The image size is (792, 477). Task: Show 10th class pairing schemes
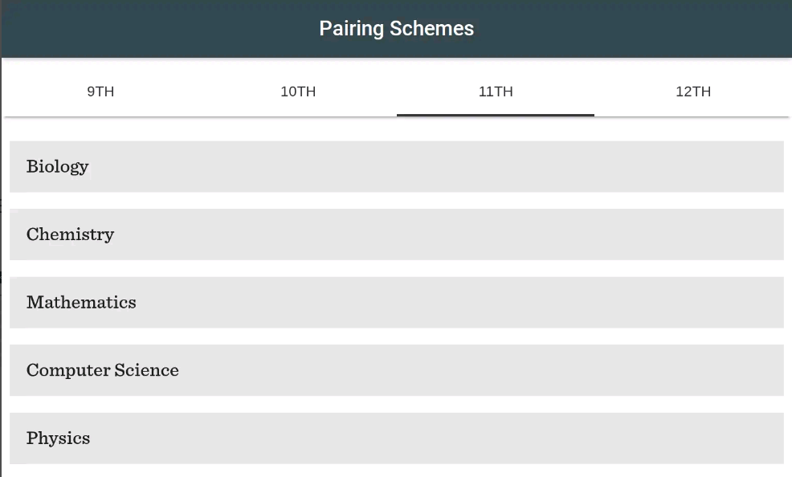click(x=298, y=92)
